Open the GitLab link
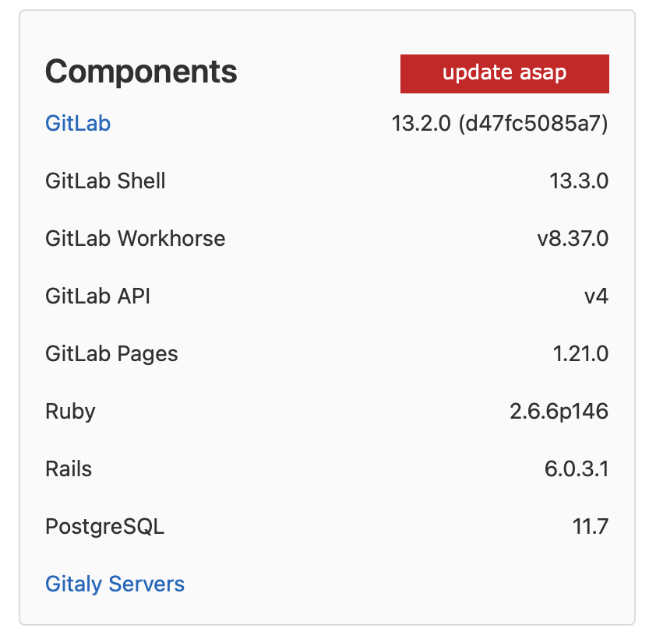The width and height of the screenshot is (656, 635). point(78,124)
